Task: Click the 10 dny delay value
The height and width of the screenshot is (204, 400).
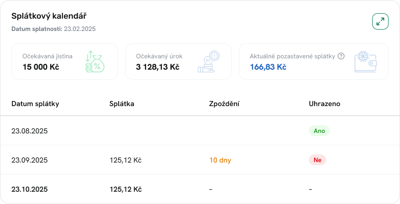Action: 219,160
